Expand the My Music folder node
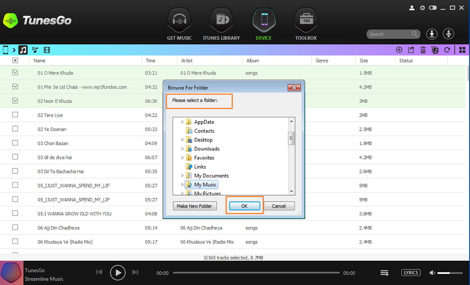The height and width of the screenshot is (285, 470). [x=182, y=184]
